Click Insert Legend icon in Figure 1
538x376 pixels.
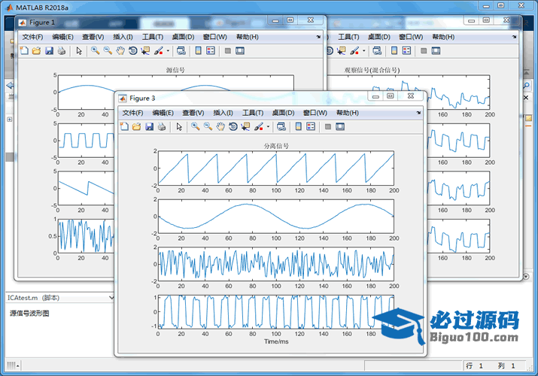pyautogui.click(x=211, y=50)
